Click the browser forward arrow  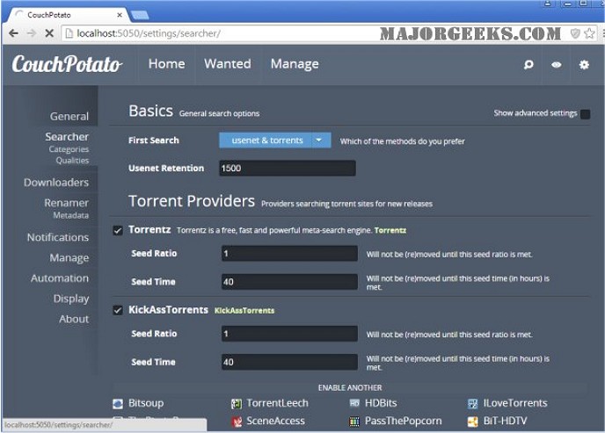(32, 33)
